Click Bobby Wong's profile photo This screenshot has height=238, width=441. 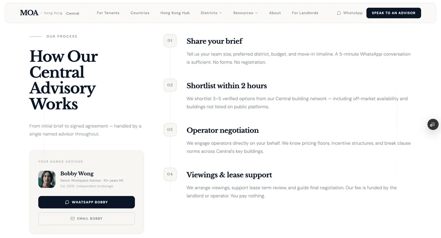(x=47, y=179)
